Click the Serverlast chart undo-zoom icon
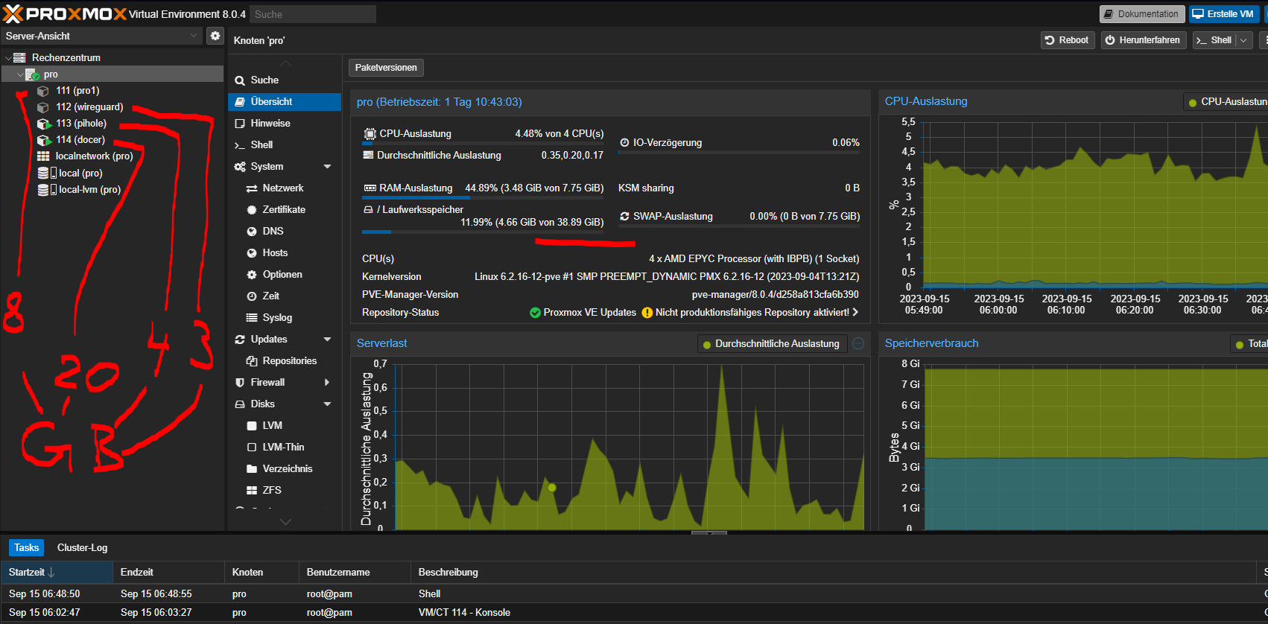 (x=858, y=343)
